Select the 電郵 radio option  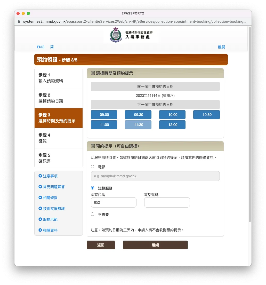[92, 167]
